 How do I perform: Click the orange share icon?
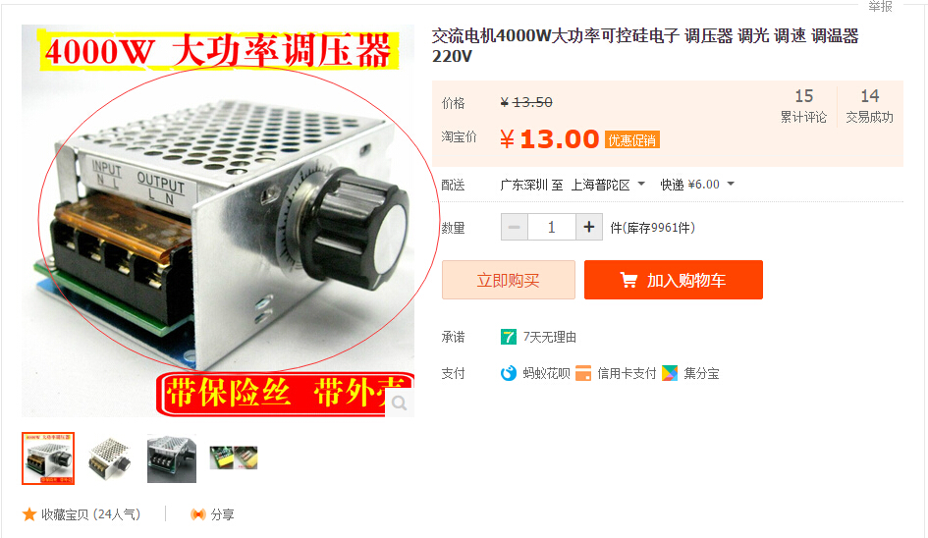point(198,514)
